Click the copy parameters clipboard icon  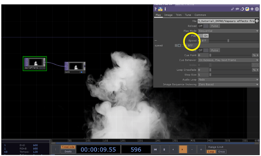[x=242, y=9]
